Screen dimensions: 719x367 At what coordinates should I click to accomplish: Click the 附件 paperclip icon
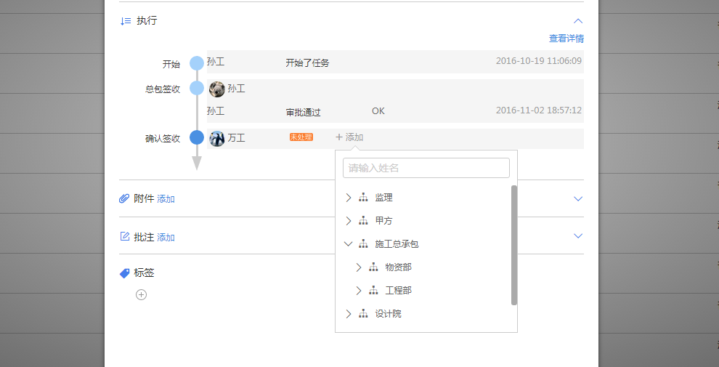click(x=124, y=198)
